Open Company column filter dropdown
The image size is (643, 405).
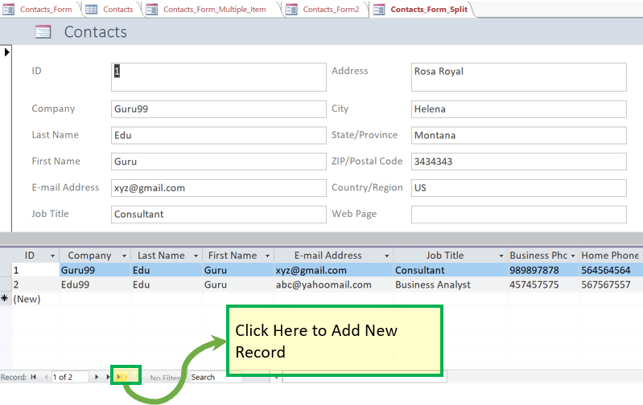pos(124,256)
